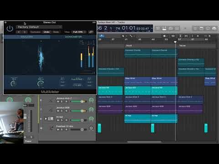Click the Freshest Of Ahx pan knob
The image size is (219, 164).
tap(91, 128)
